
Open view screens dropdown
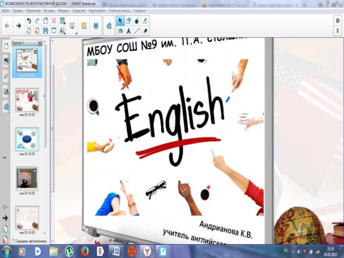(x=72, y=26)
